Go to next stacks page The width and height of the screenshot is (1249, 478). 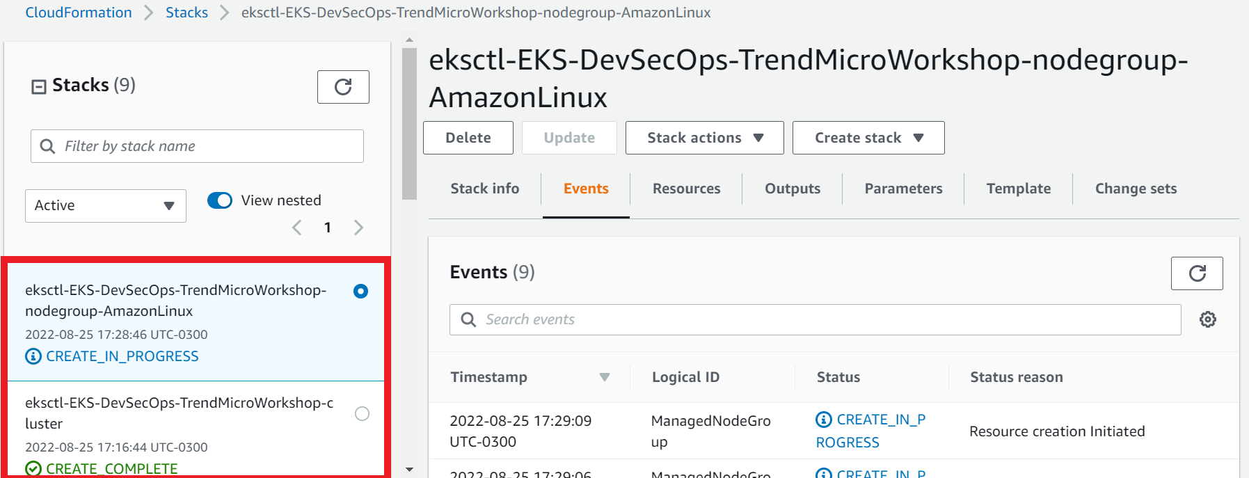(x=358, y=228)
